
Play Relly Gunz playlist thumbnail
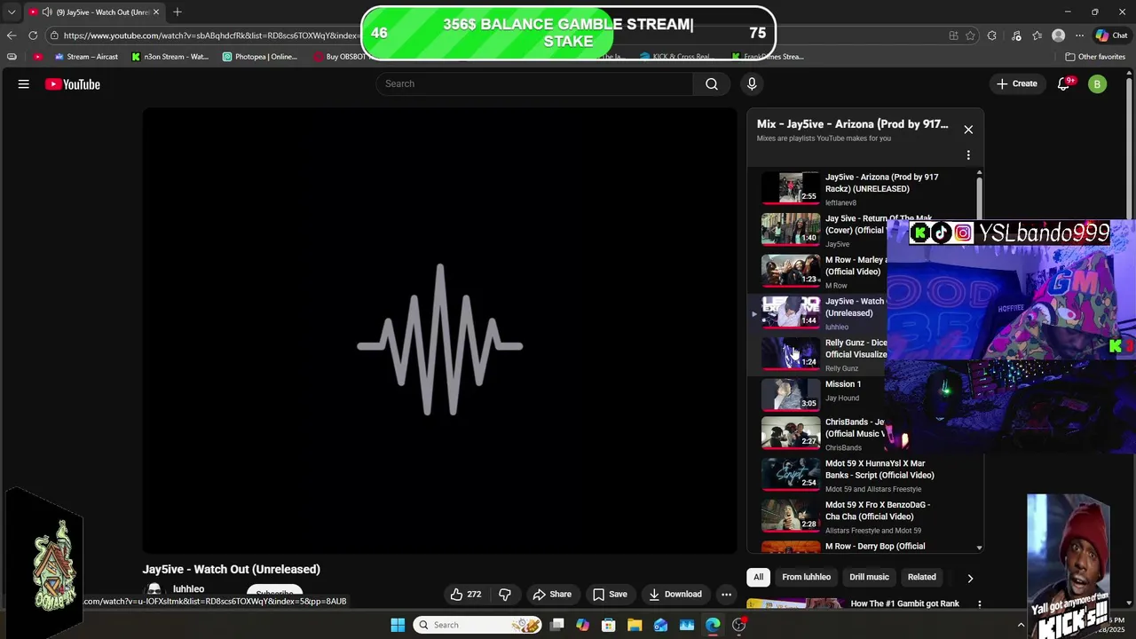[791, 353]
